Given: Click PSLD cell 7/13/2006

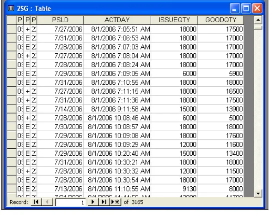Looking at the screenshot, I should [60, 189].
